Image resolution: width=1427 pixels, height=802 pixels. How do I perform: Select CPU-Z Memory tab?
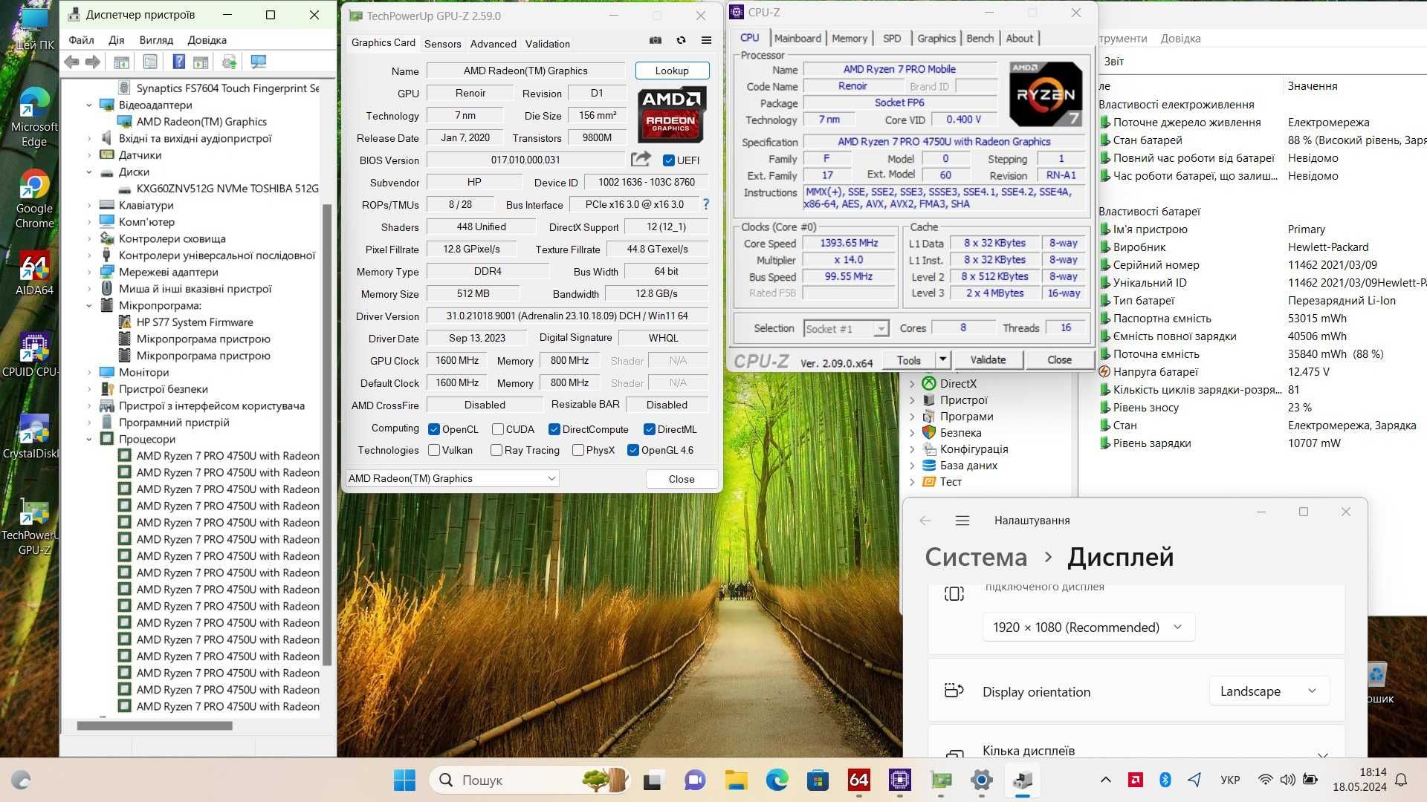click(x=849, y=38)
